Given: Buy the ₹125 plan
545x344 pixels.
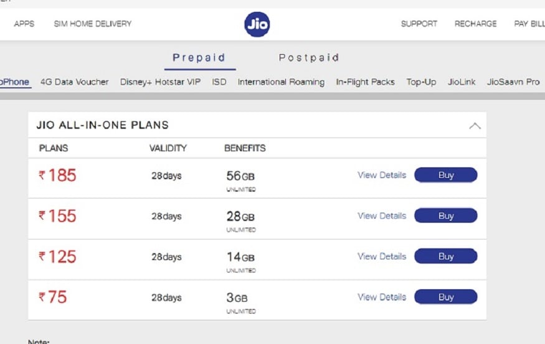Looking at the screenshot, I should click(446, 256).
